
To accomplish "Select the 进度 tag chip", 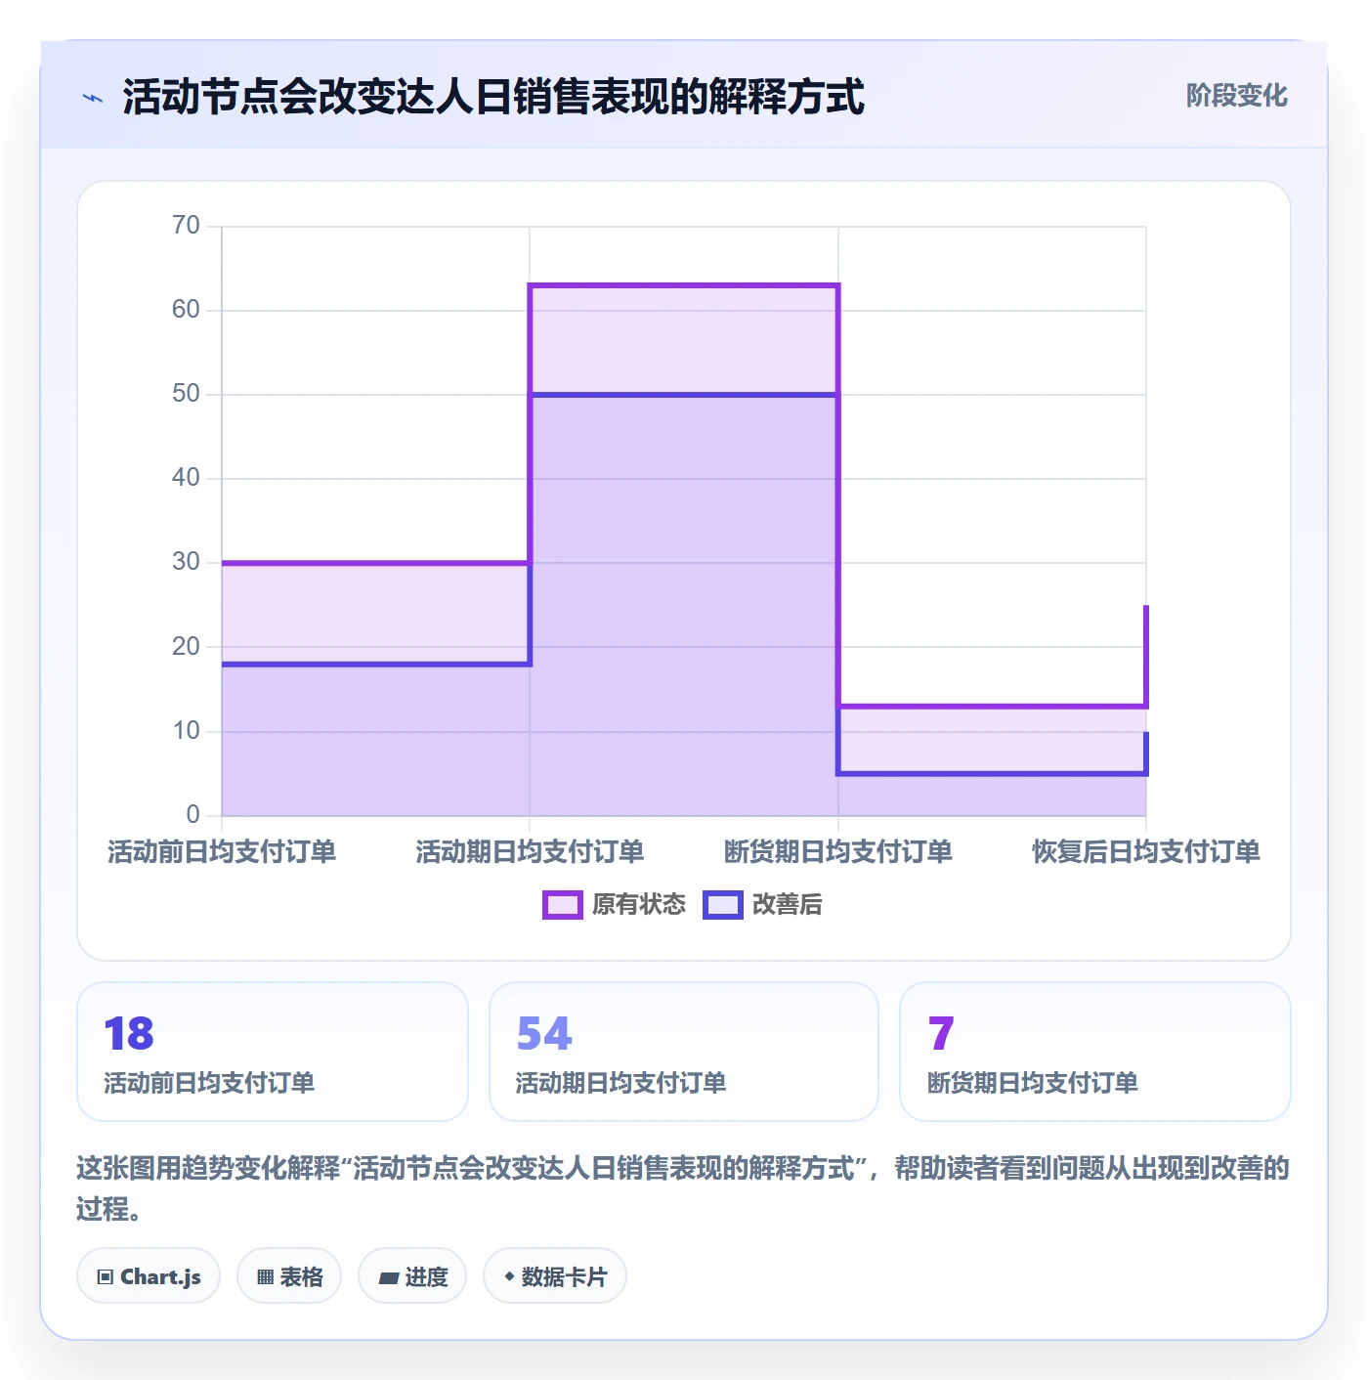I will coord(412,1276).
